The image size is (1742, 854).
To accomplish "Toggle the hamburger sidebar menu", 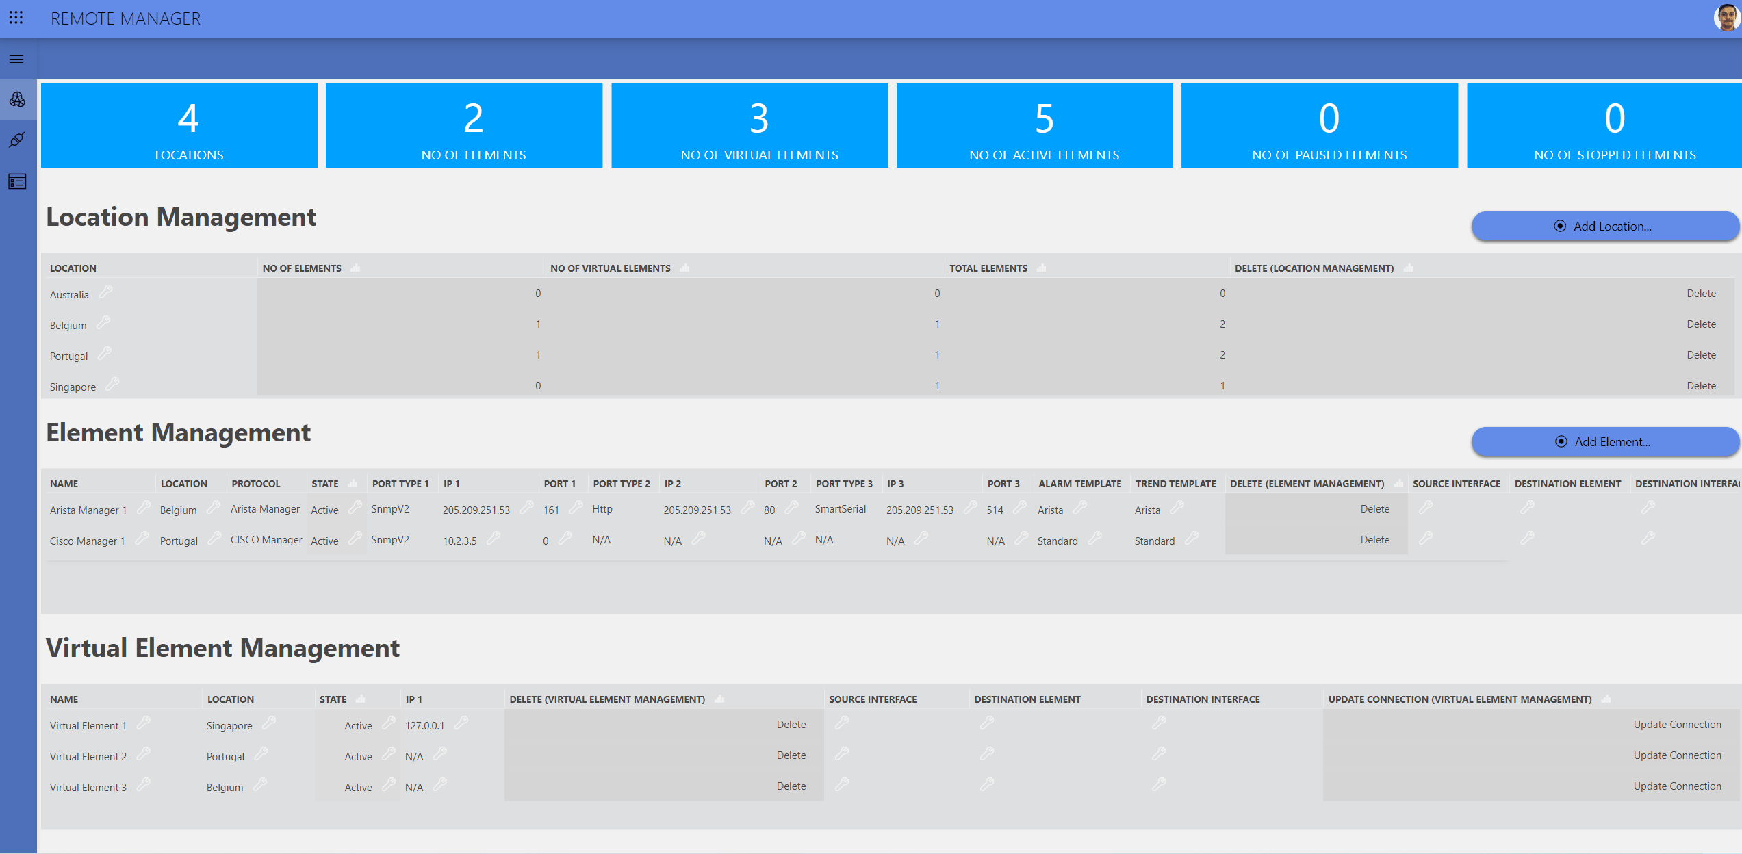I will point(16,60).
